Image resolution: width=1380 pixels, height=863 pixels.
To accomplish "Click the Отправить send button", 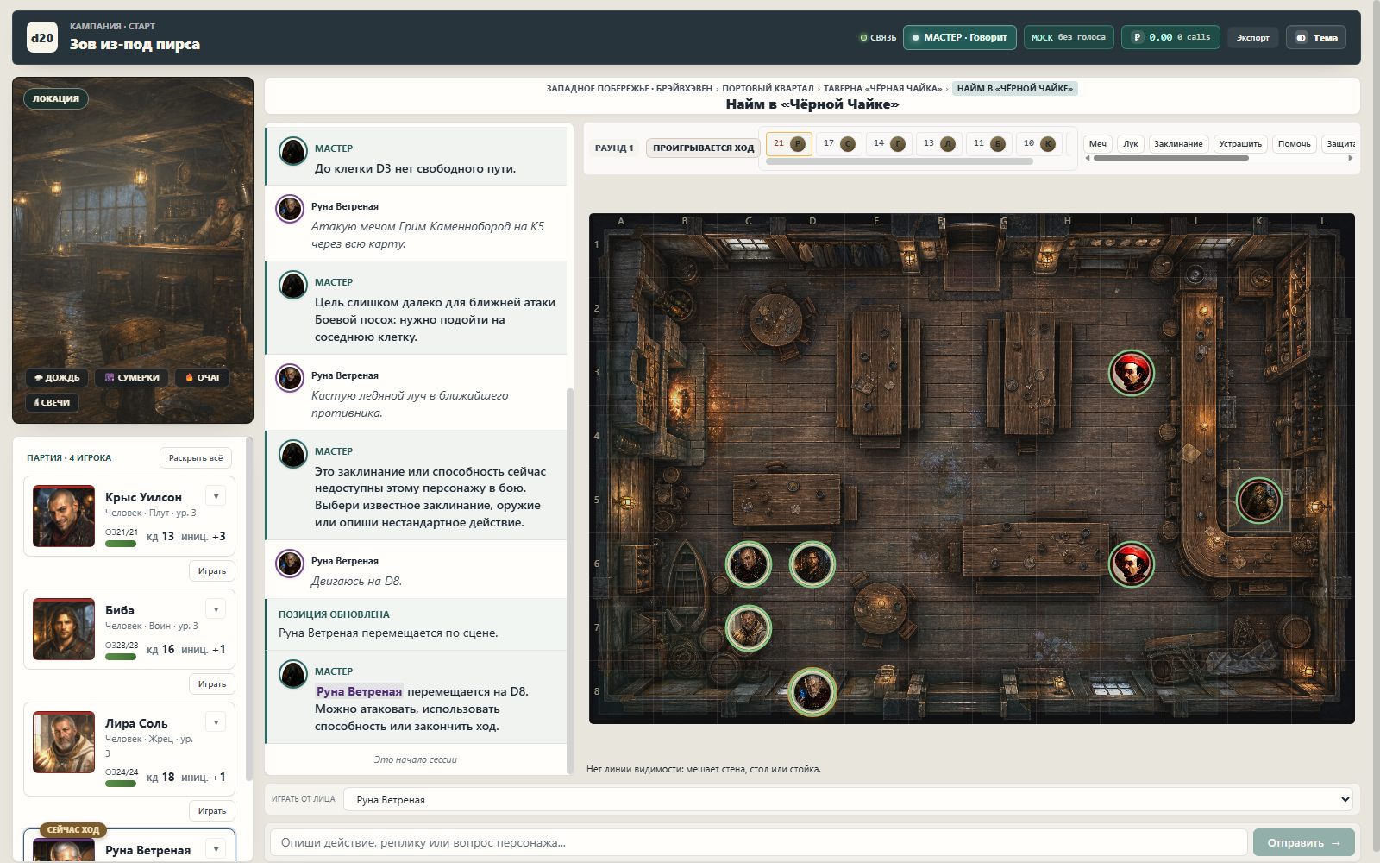I will click(x=1303, y=843).
